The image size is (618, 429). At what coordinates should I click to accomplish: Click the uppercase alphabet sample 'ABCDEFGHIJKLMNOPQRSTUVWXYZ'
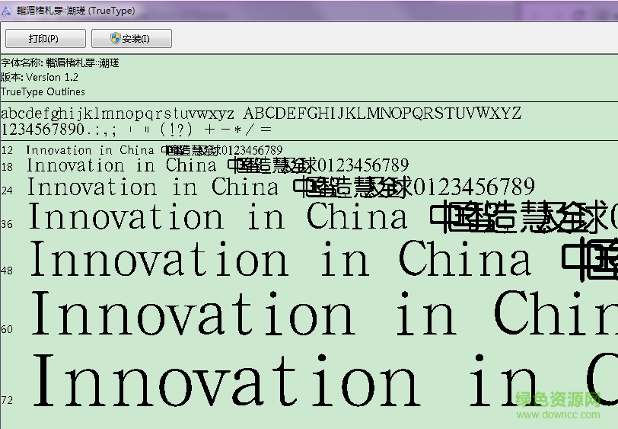(382, 114)
